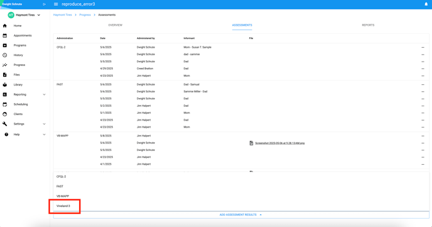Switch to the Overview tab
The height and width of the screenshot is (227, 432).
pyautogui.click(x=115, y=25)
